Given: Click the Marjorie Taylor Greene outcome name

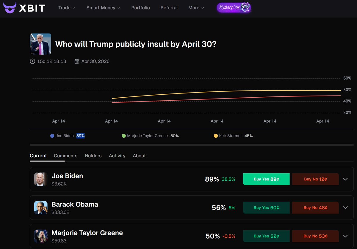Looking at the screenshot, I should (87, 233).
